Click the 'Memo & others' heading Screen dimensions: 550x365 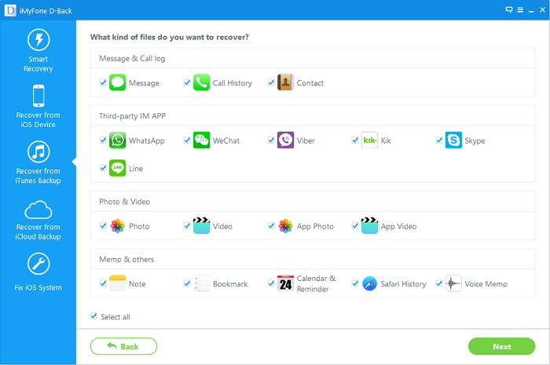coord(126,259)
